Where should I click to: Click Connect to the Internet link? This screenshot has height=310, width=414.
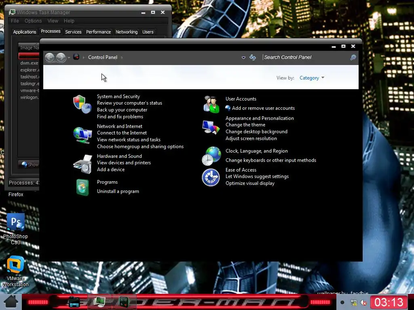122,133
